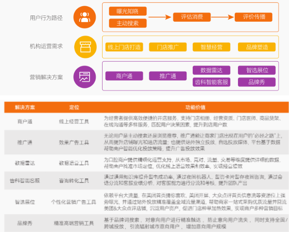Image resolution: width=289 pixels, height=232 pixels.
Task: Click the 评估消费 step
Action: 192,17
